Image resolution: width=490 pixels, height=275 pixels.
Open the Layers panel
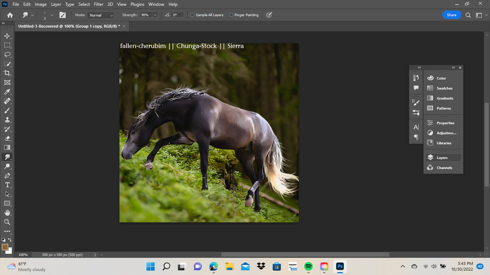[x=443, y=158]
